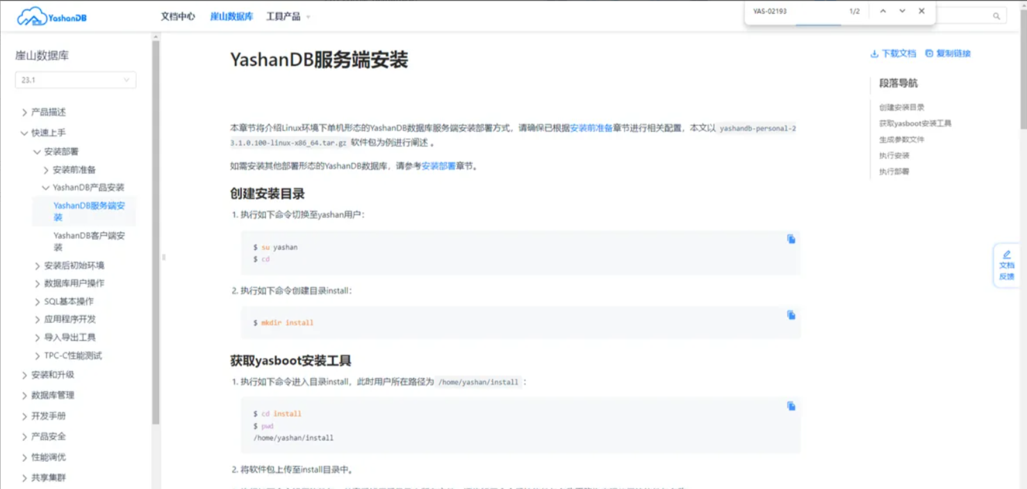
Task: Collapse 安装部署 tree node
Action: click(x=38, y=151)
